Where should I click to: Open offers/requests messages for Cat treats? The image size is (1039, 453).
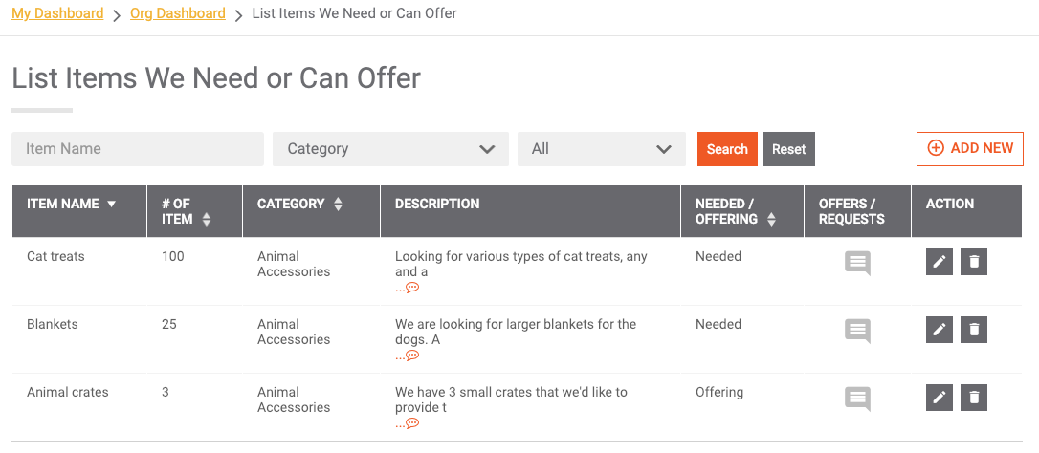tap(857, 264)
